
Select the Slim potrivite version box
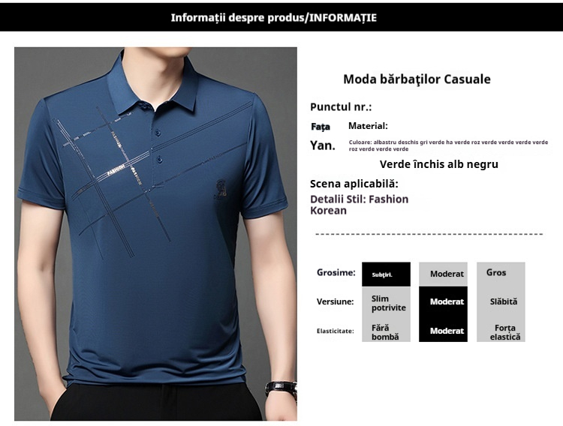386,303
